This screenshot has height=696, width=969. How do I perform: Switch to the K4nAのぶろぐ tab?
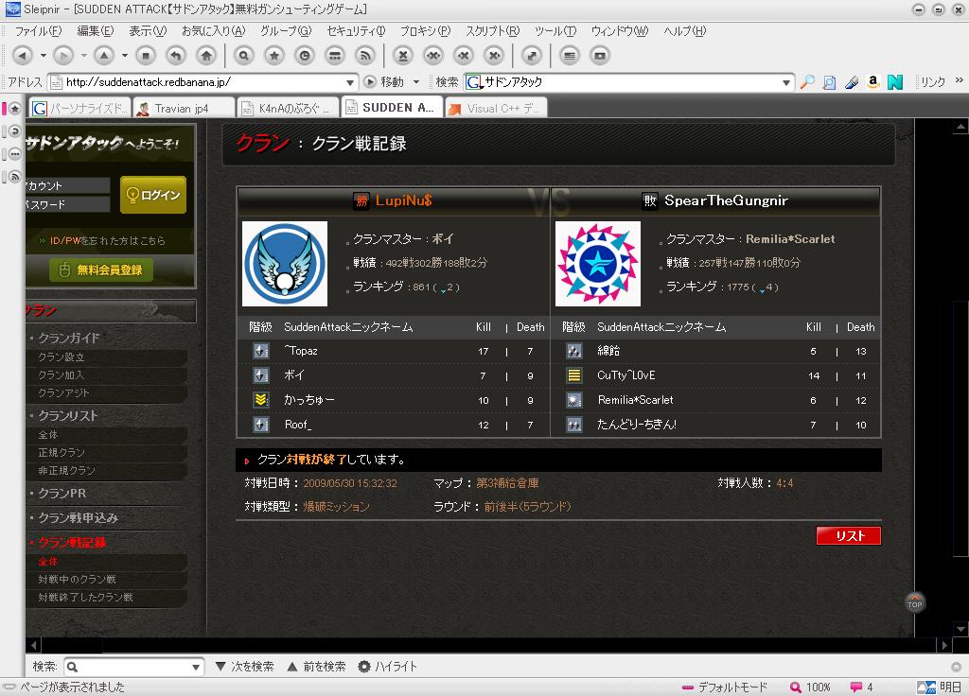pyautogui.click(x=289, y=109)
